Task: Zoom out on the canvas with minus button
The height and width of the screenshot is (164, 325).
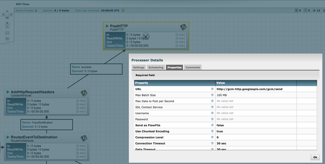Action: coord(7,27)
